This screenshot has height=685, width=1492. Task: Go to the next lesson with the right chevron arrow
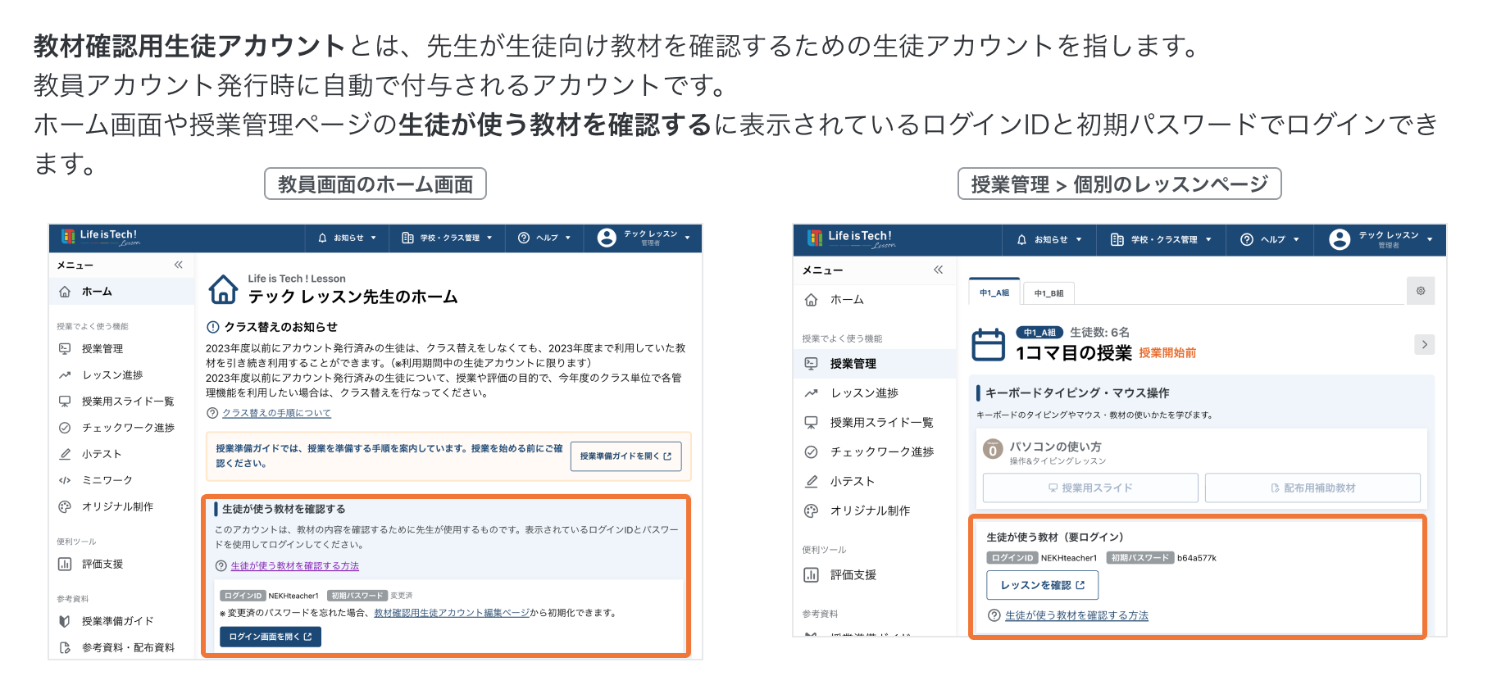coord(1424,344)
